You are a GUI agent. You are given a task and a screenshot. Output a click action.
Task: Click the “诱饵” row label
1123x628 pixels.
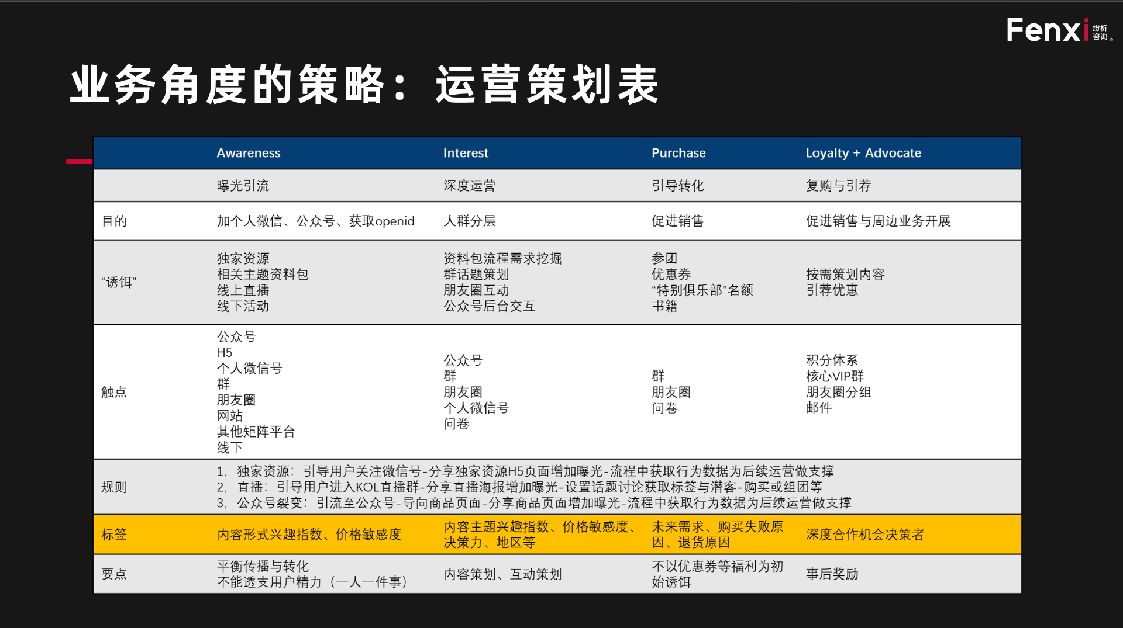(119, 282)
